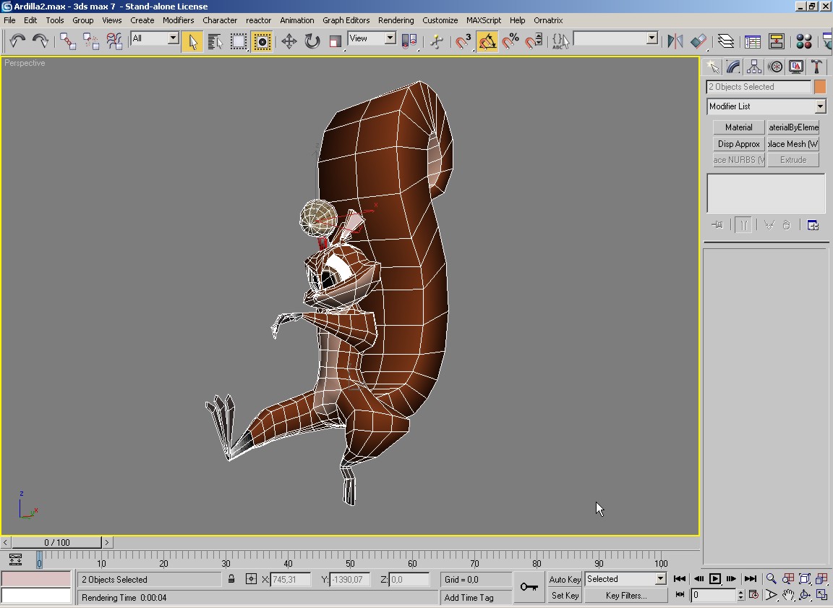Screen dimensions: 833x608
Task: Click the Key Filters button
Action: click(x=626, y=596)
